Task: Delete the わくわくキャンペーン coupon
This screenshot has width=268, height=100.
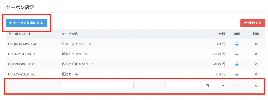Action: 256,64
